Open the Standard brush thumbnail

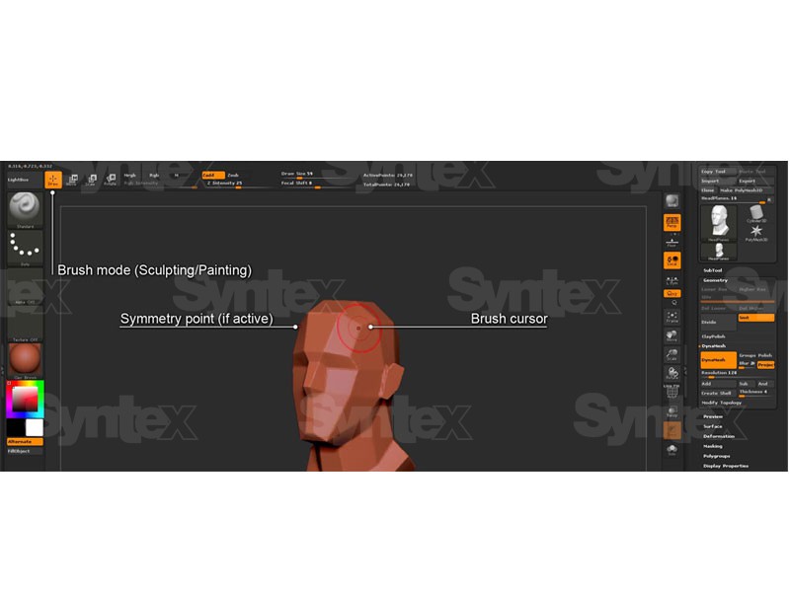tap(25, 209)
